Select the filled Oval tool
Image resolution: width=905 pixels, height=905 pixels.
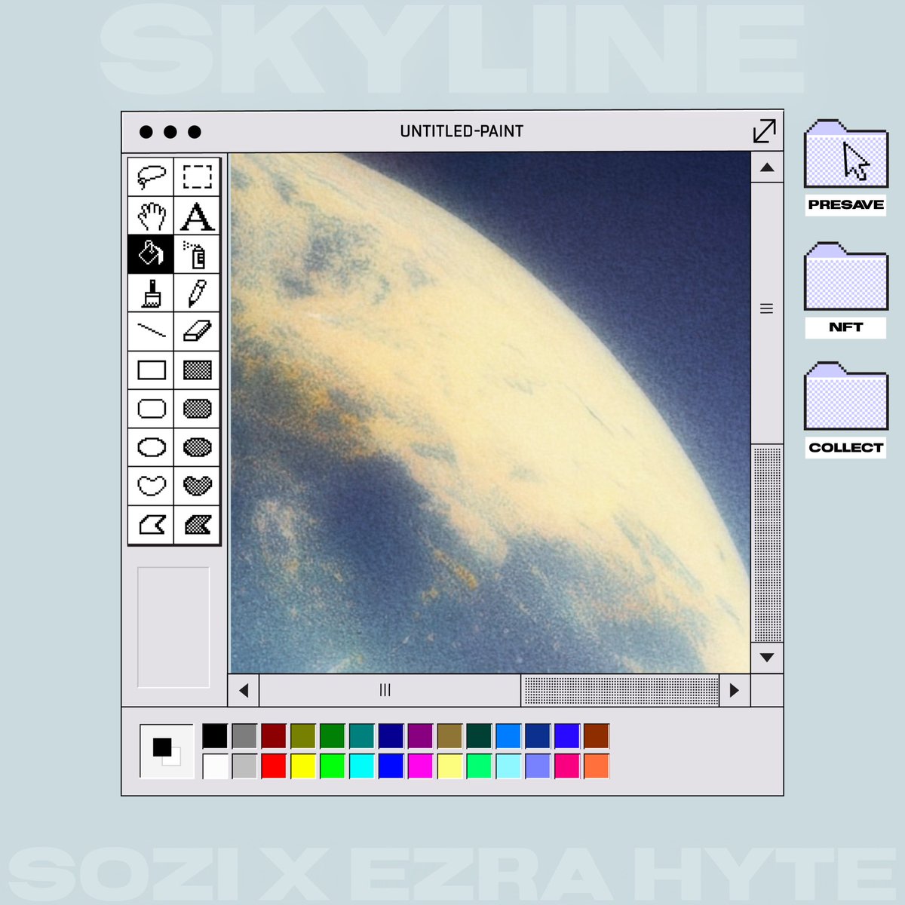click(197, 447)
